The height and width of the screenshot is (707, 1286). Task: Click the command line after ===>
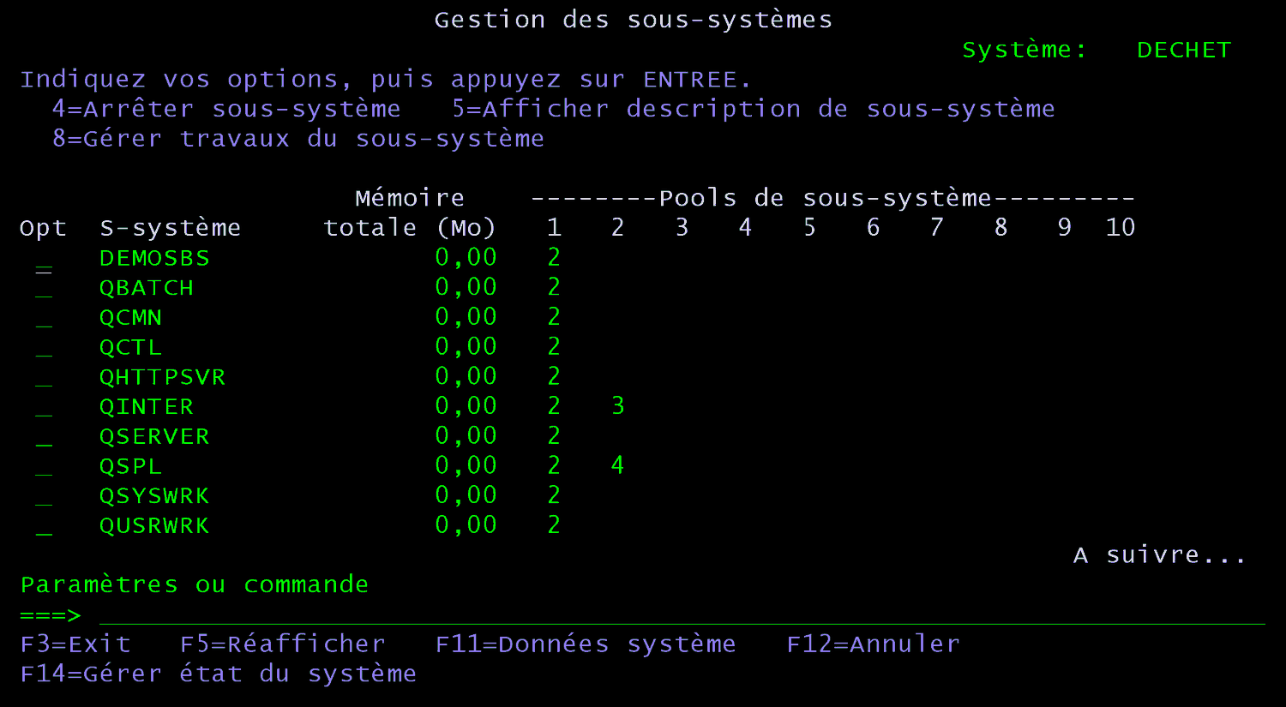[682, 614]
